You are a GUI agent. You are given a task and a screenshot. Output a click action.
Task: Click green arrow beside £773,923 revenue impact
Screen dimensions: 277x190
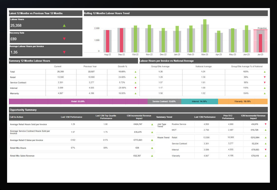(x=152, y=140)
